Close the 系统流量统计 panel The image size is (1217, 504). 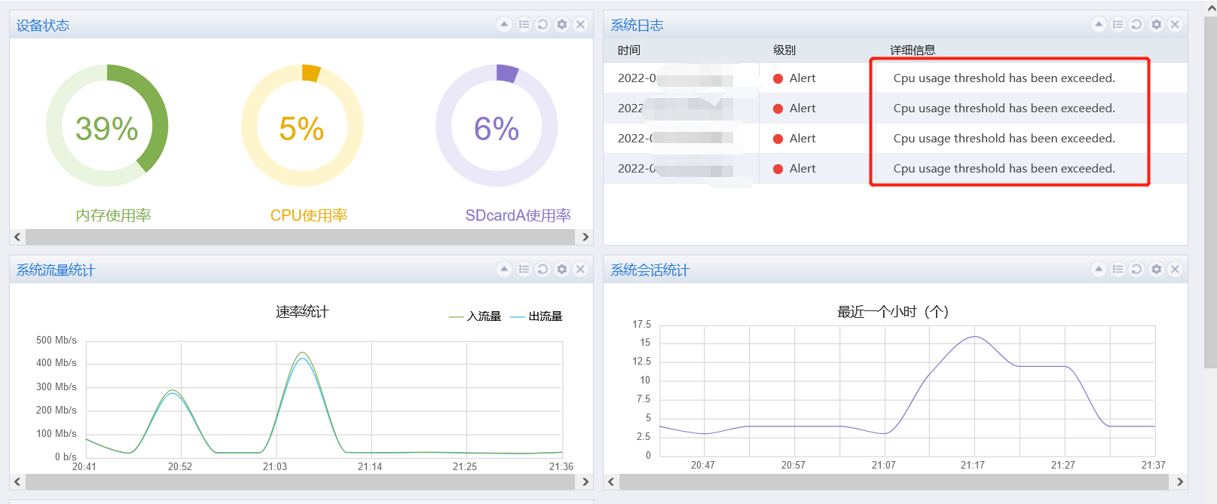(x=580, y=269)
